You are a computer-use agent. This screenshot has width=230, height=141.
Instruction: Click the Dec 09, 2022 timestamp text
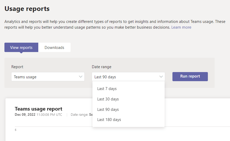coord(39,115)
